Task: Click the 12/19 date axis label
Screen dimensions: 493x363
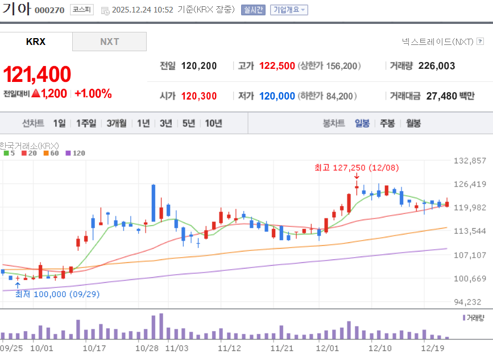Action: click(433, 348)
